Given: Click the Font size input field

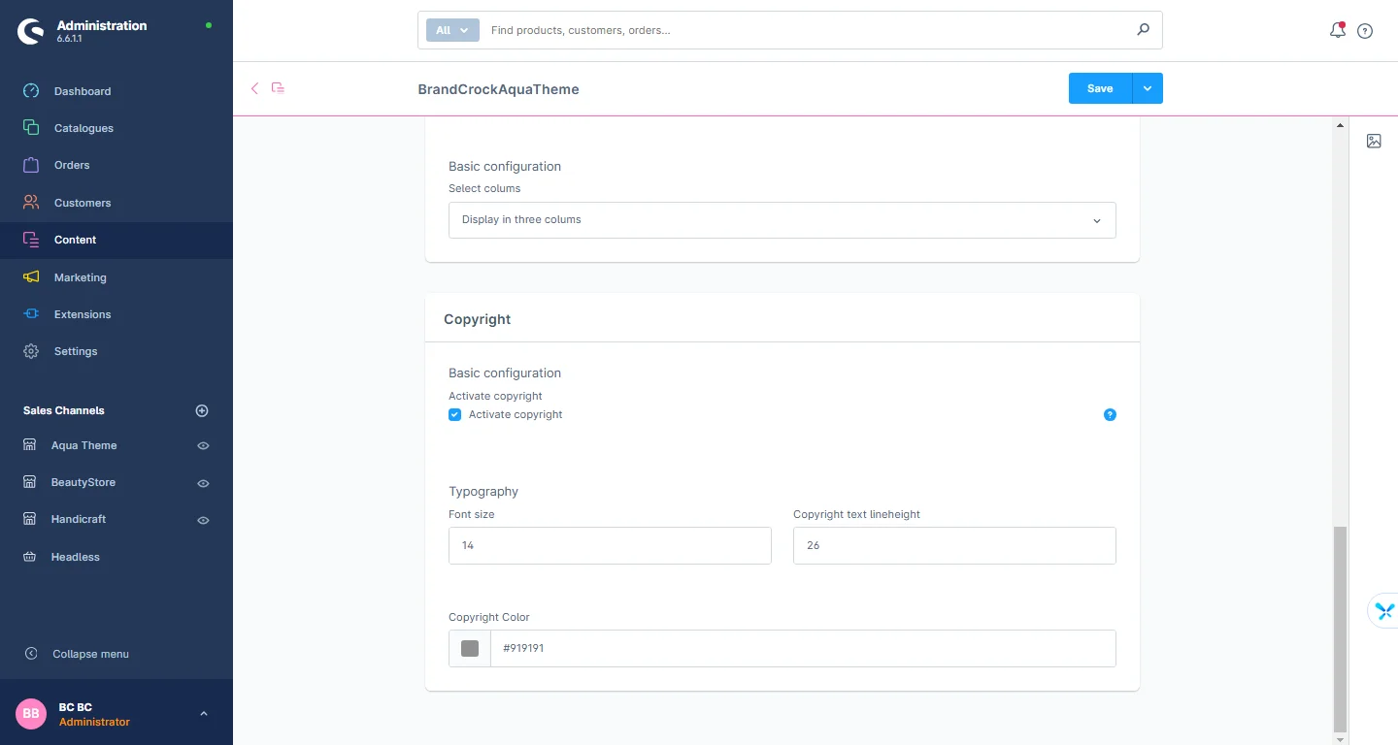Looking at the screenshot, I should (x=610, y=545).
